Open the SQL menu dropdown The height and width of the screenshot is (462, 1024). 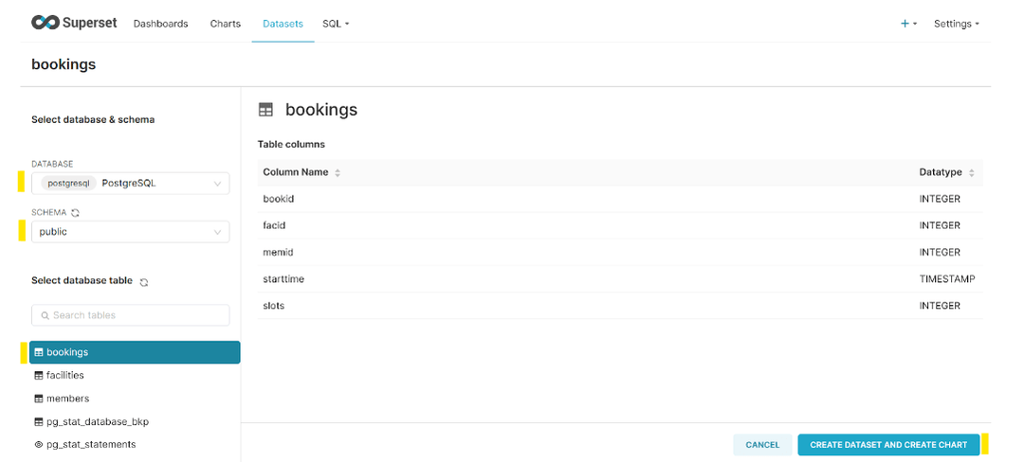pos(336,24)
